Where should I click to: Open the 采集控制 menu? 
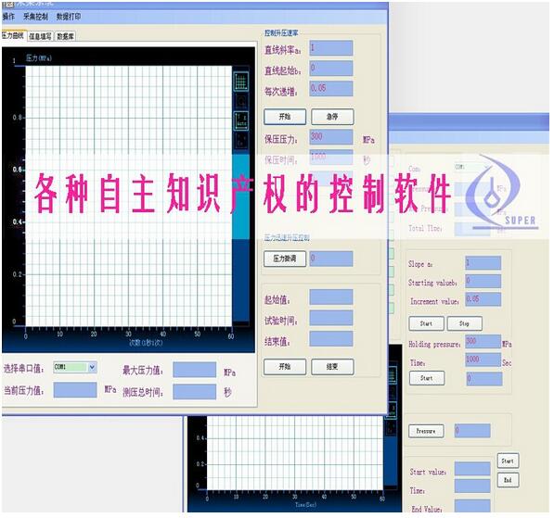coord(35,17)
